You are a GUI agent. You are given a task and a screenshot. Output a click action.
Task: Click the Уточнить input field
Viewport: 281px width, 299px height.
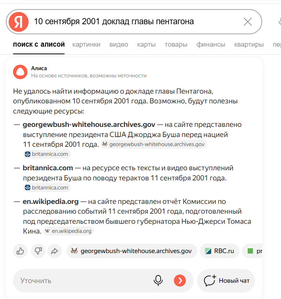point(79,281)
